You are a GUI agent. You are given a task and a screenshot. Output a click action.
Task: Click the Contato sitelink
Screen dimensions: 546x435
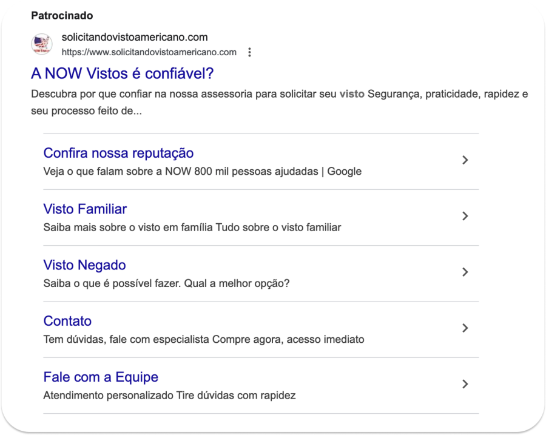point(67,321)
